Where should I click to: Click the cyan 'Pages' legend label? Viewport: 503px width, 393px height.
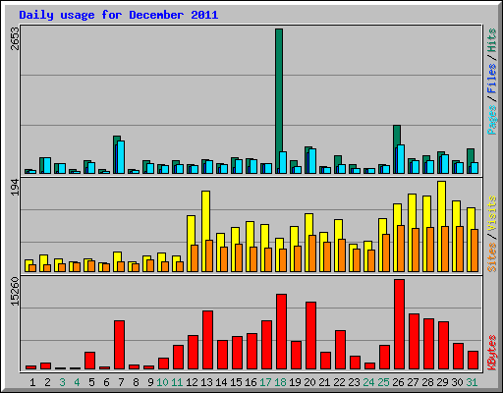[x=492, y=120]
